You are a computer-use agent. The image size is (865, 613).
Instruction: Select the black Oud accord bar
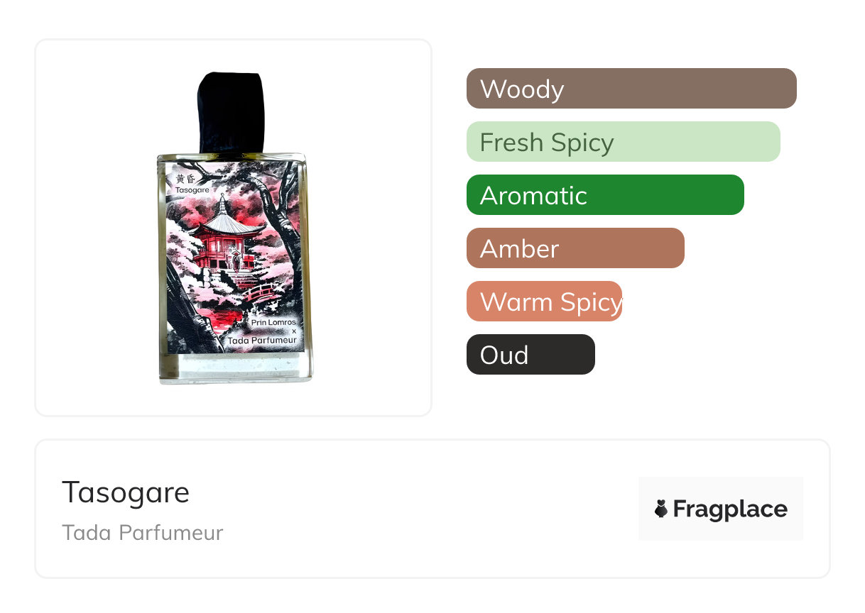coord(531,355)
